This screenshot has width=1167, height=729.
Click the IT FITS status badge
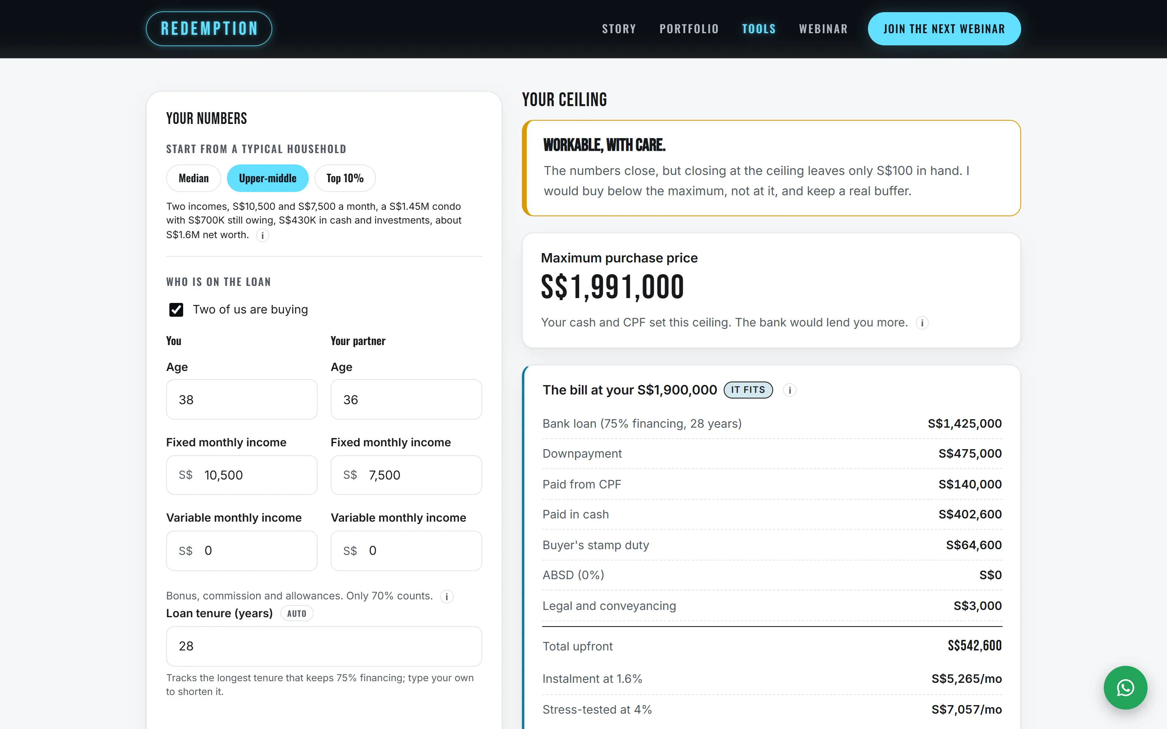pyautogui.click(x=748, y=390)
